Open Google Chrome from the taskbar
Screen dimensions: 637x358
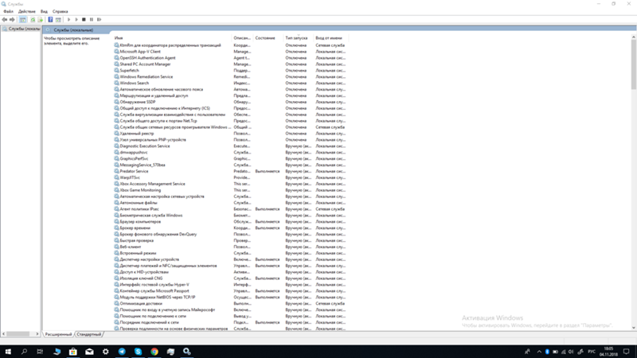(x=154, y=352)
